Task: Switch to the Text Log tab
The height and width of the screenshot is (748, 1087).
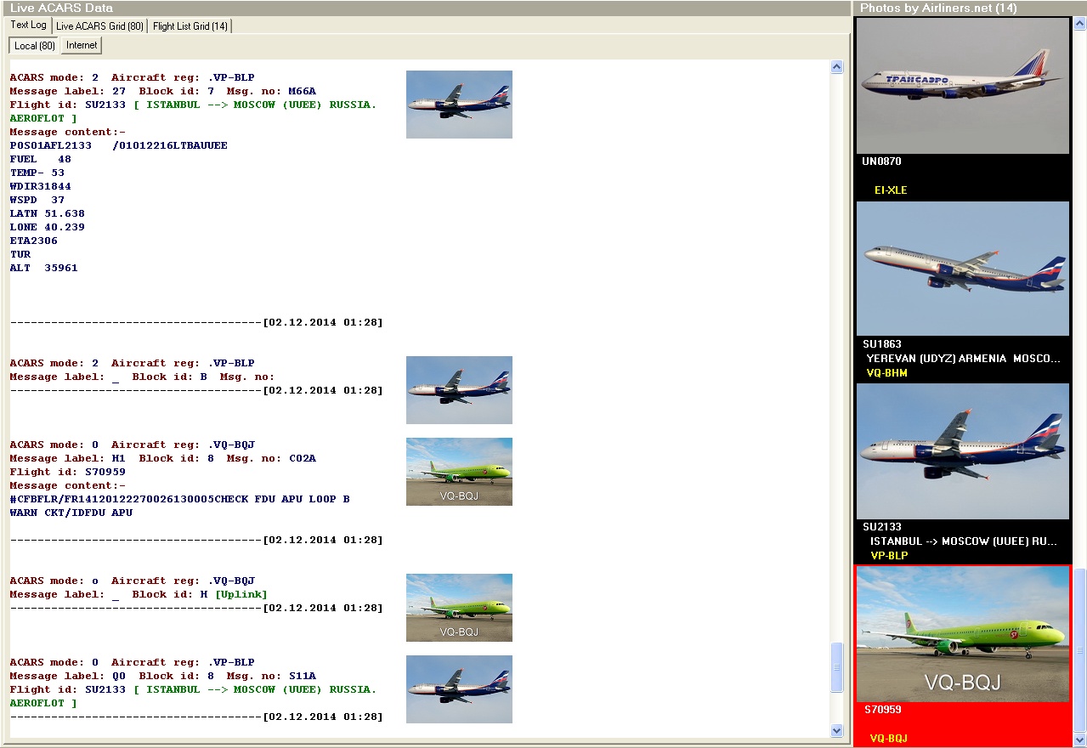Action: 29,25
